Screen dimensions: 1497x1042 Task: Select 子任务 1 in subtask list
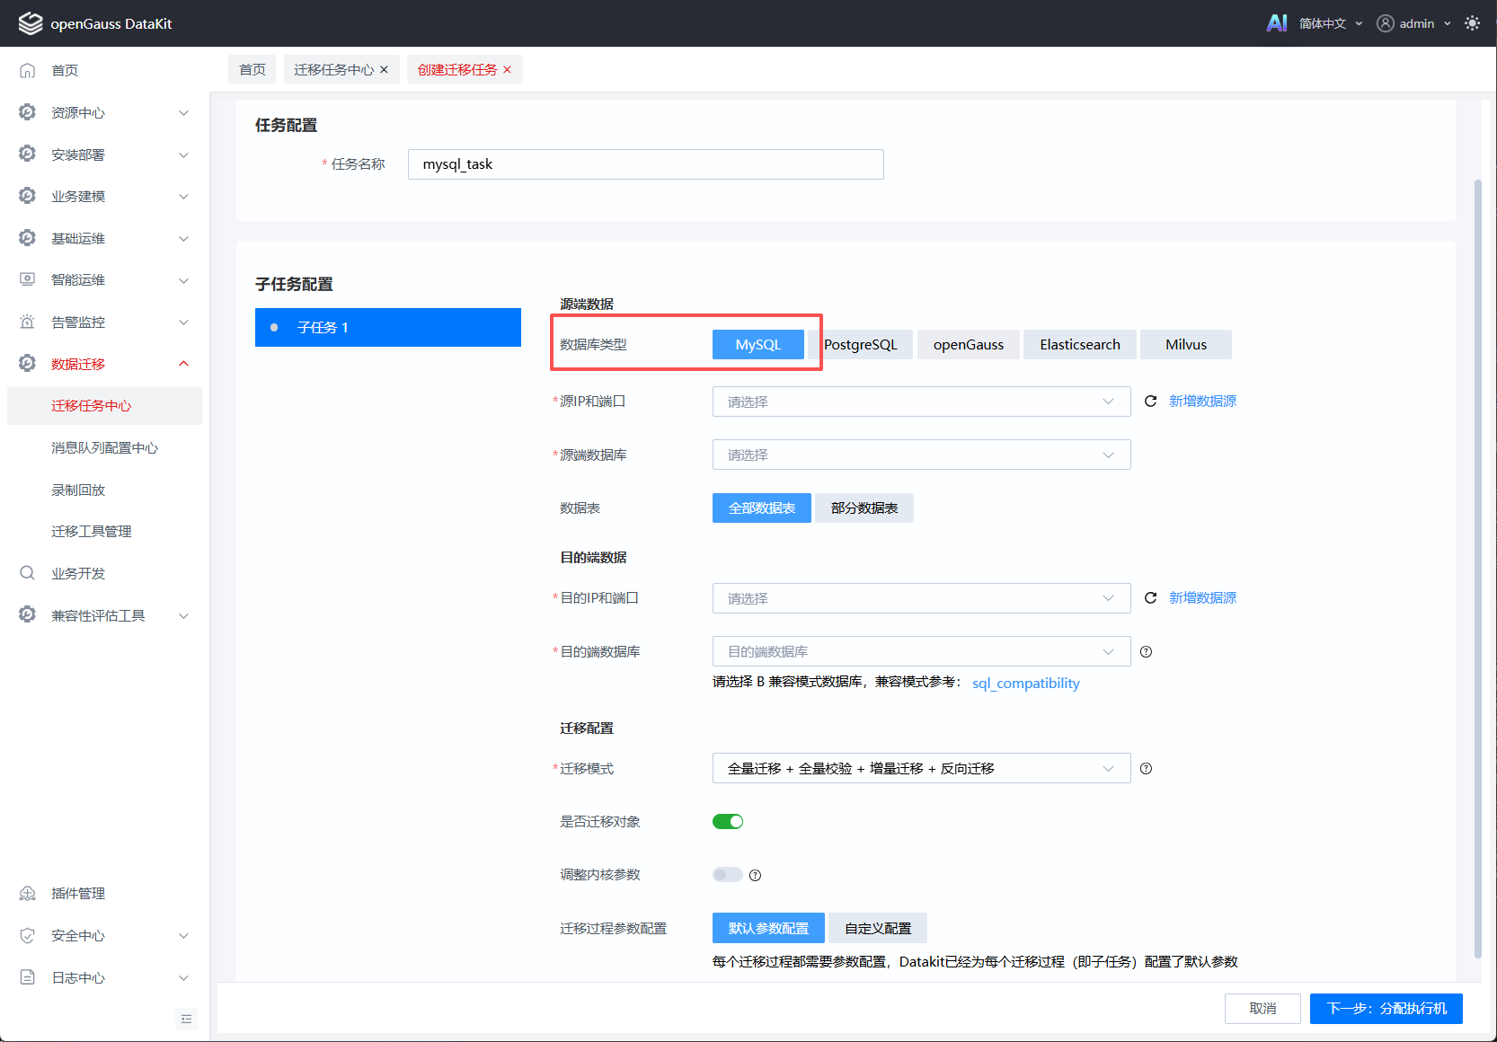[388, 328]
